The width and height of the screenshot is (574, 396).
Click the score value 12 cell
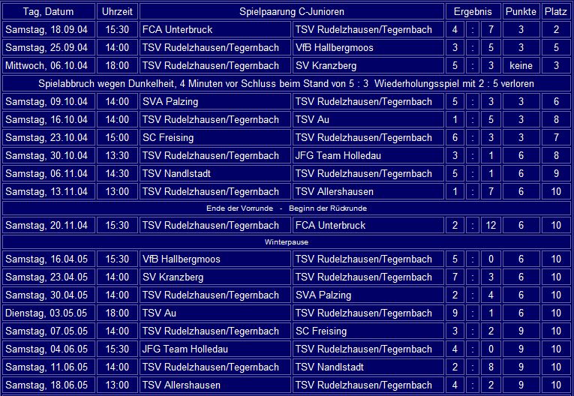[x=491, y=225]
